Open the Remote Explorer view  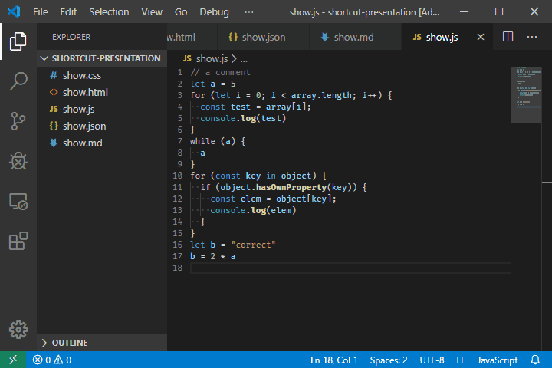18,202
